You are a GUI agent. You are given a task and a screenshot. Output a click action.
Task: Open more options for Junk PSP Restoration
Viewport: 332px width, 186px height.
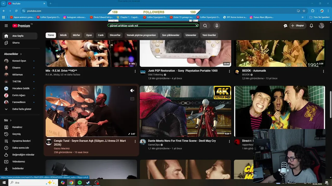pos(229,71)
